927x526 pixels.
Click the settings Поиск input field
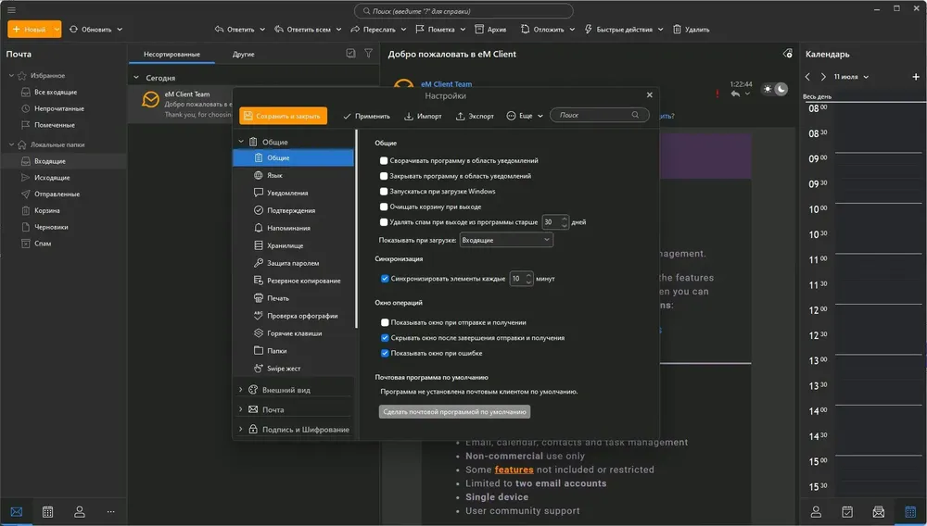tap(600, 115)
